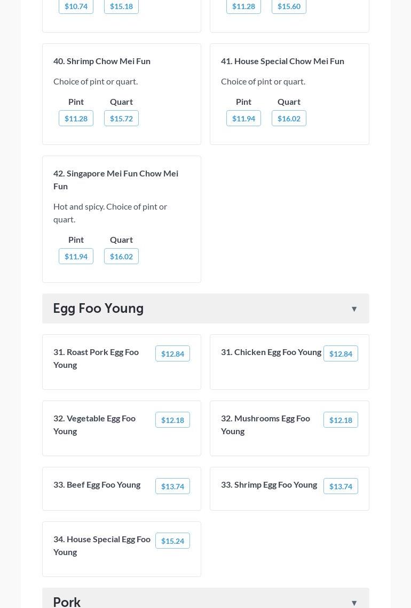Click Shrimp Egg Foo Young $13.74 price
Image resolution: width=411 pixels, height=608 pixels.
[x=341, y=486]
